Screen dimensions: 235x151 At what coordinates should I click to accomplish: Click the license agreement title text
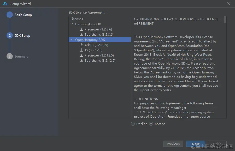click(x=176, y=21)
